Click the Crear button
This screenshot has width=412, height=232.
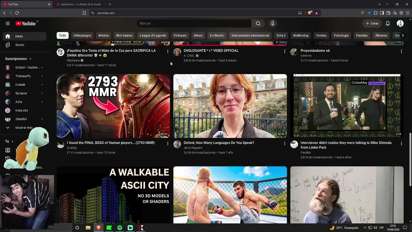point(372,23)
